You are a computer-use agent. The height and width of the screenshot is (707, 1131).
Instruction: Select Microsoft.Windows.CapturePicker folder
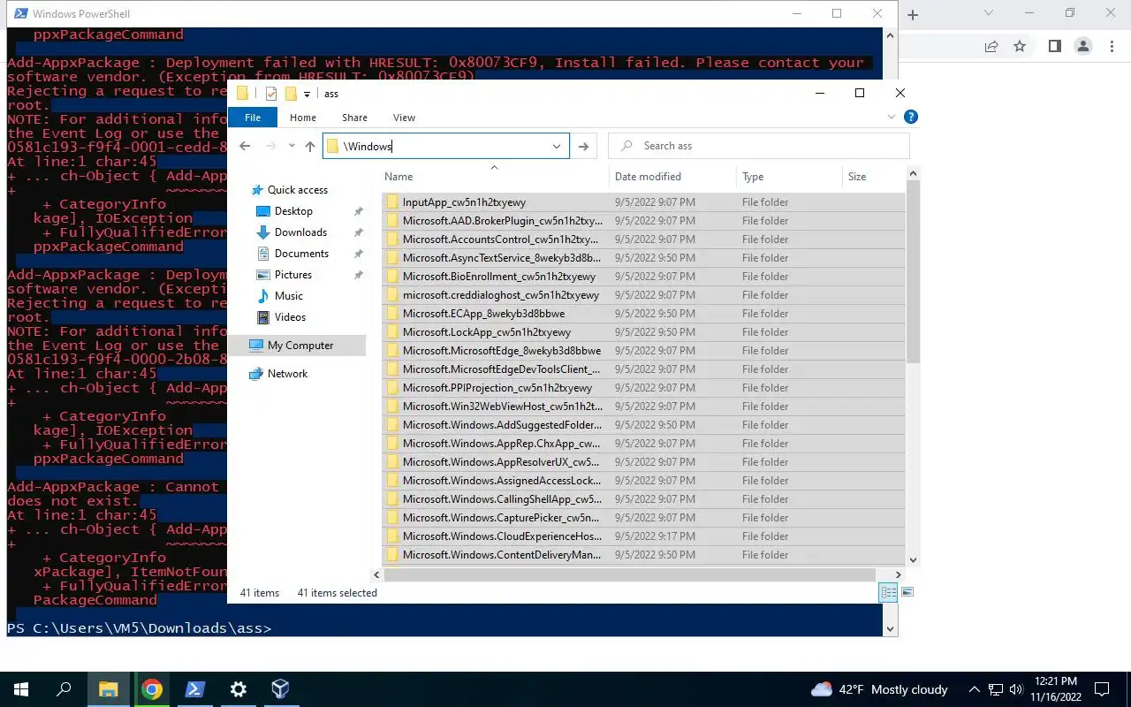click(643, 518)
